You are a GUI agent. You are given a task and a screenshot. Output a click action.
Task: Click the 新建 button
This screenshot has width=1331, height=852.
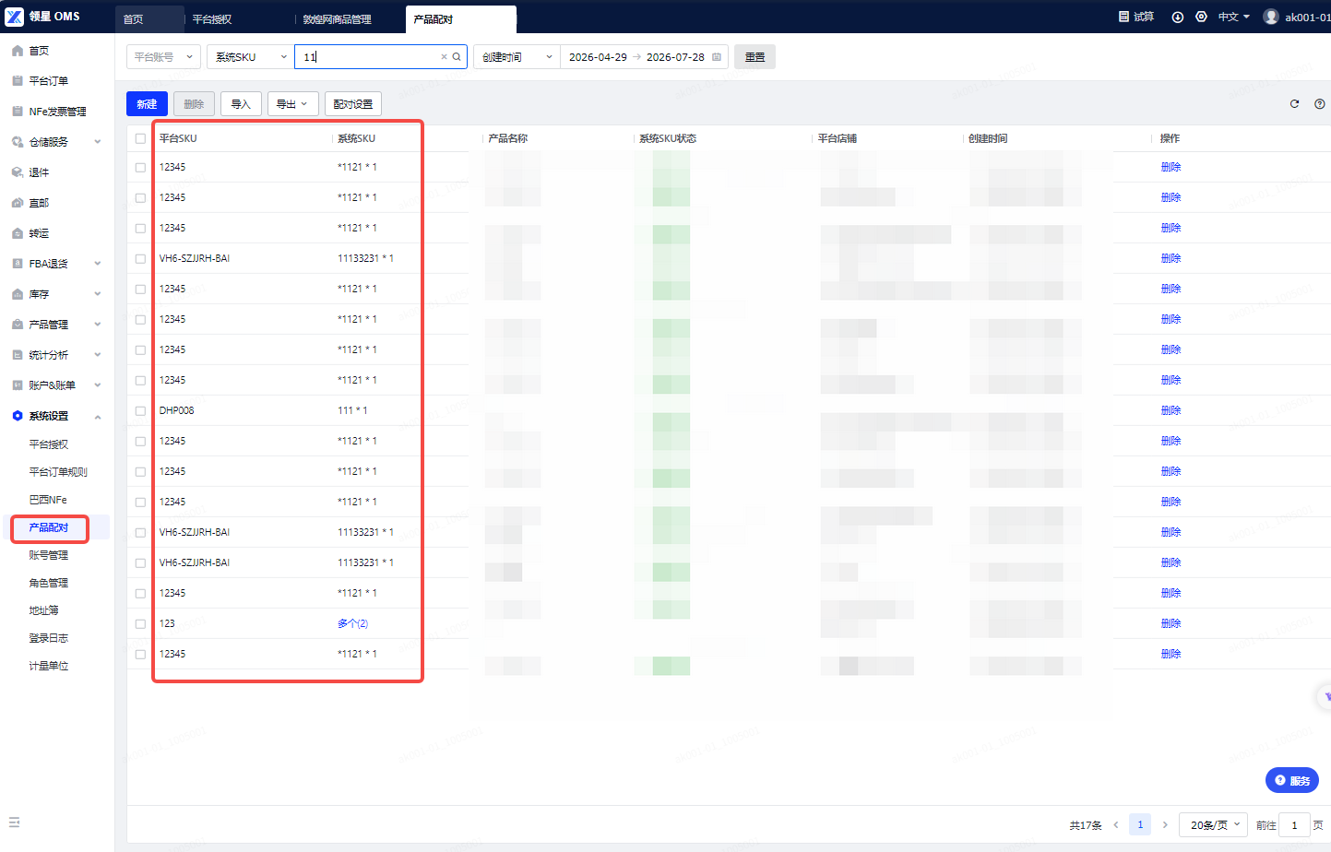click(147, 104)
